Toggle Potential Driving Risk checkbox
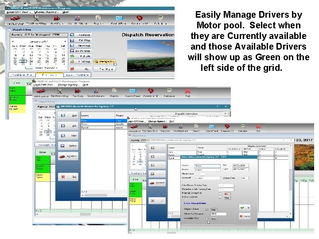The image size is (319, 239). tap(220, 194)
